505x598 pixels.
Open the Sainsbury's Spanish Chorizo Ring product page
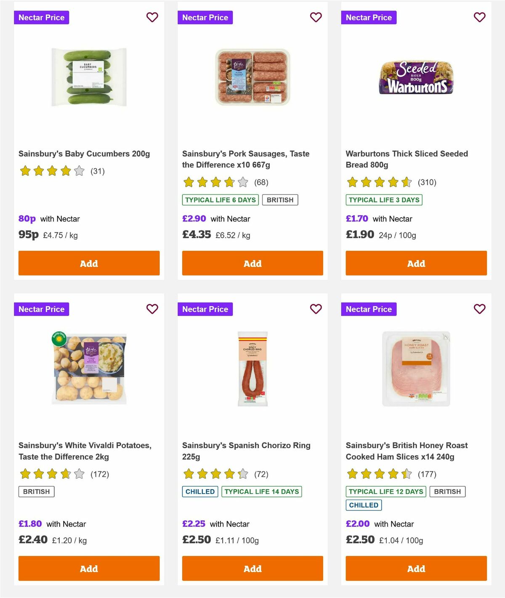click(x=246, y=450)
